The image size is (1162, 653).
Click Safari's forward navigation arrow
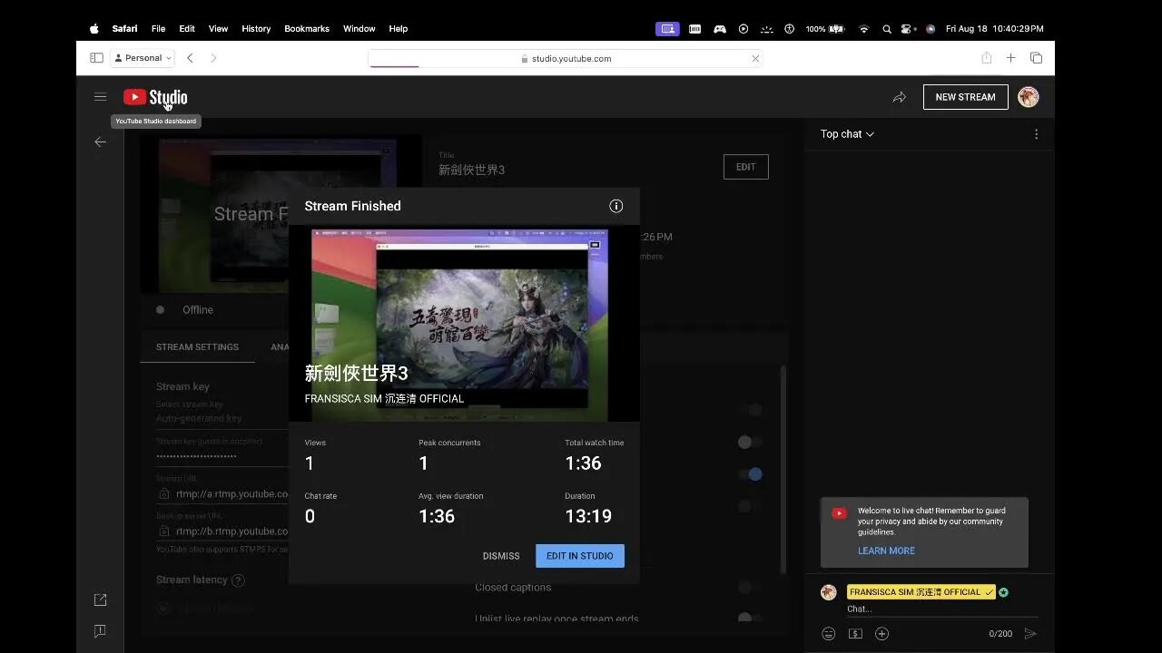pos(213,58)
